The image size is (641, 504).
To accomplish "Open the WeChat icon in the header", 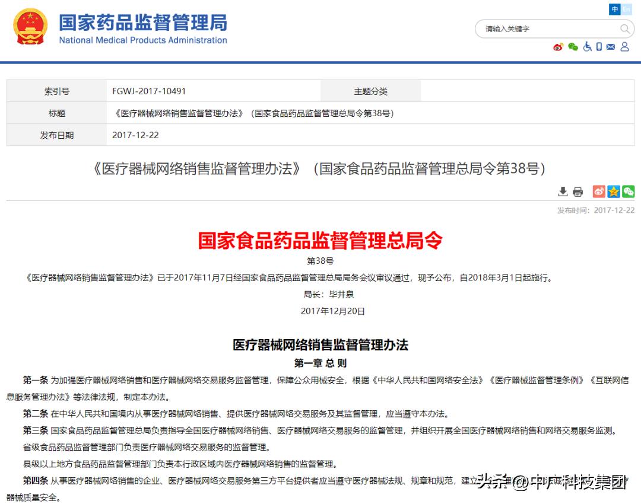I will pyautogui.click(x=572, y=46).
